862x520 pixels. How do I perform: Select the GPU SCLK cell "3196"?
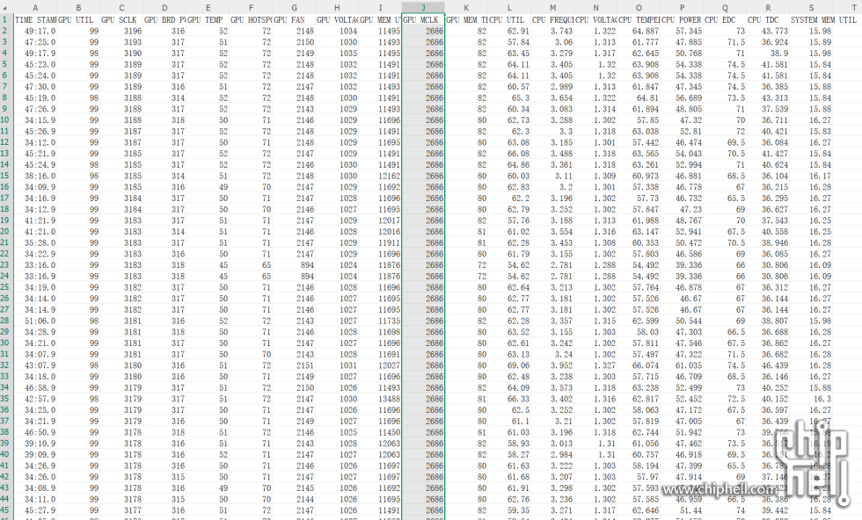click(121, 31)
